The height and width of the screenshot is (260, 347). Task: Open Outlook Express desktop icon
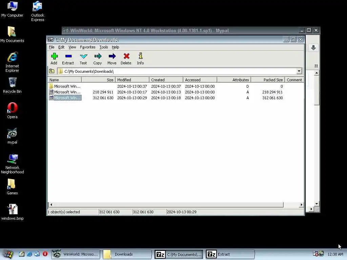click(x=38, y=11)
